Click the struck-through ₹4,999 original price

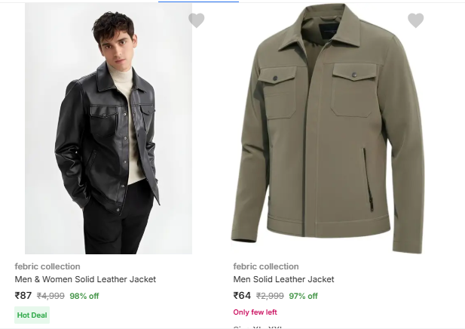tap(51, 296)
